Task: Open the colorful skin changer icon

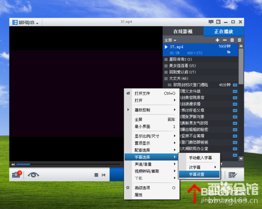Action: point(219,22)
